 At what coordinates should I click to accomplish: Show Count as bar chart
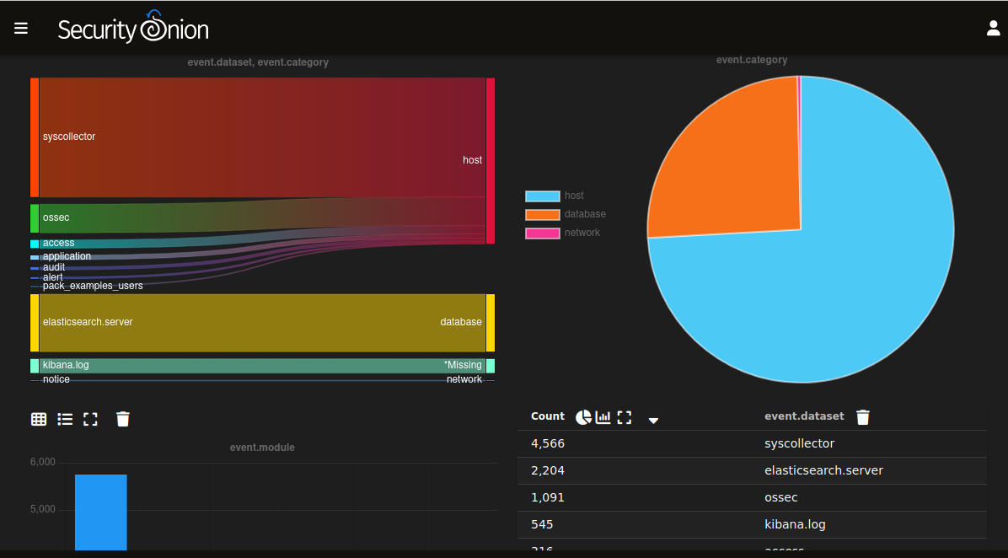[603, 417]
